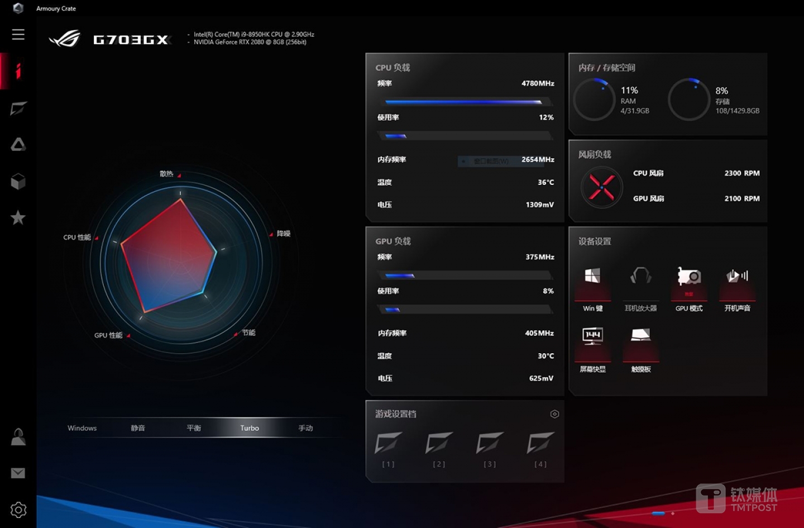Open the favorites star icon in the sidebar

pos(18,218)
